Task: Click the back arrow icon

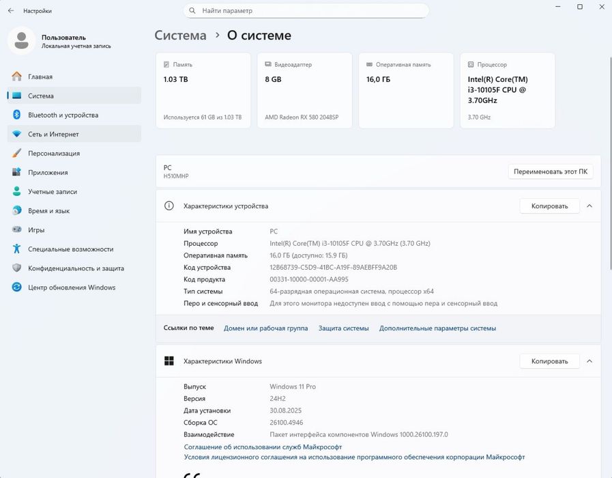Action: 11,10
